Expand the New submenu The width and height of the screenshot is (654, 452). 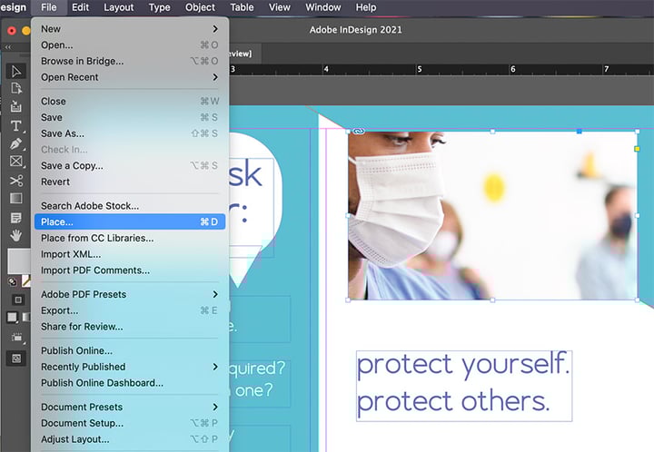(x=130, y=29)
